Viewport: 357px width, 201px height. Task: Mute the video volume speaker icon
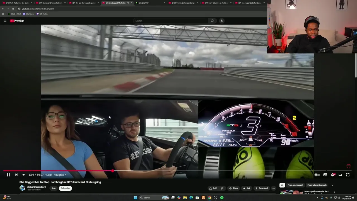tap(24, 175)
